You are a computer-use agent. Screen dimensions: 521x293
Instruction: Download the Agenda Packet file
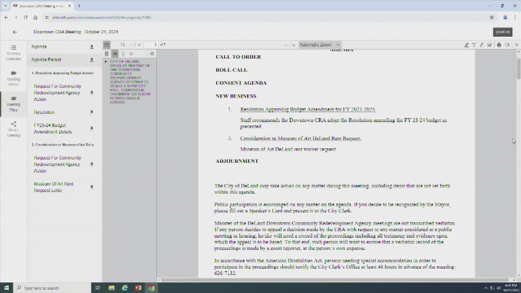click(x=92, y=60)
